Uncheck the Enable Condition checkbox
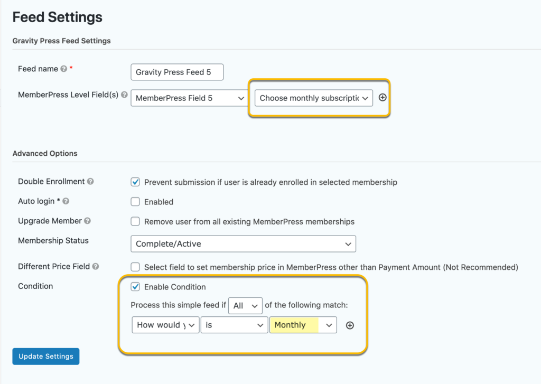 coord(135,286)
